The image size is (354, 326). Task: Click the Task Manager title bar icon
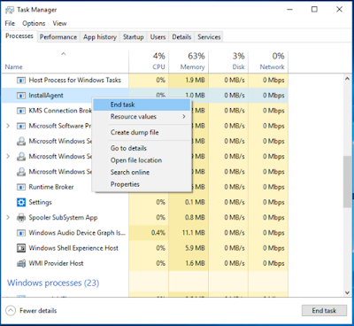pyautogui.click(x=10, y=10)
